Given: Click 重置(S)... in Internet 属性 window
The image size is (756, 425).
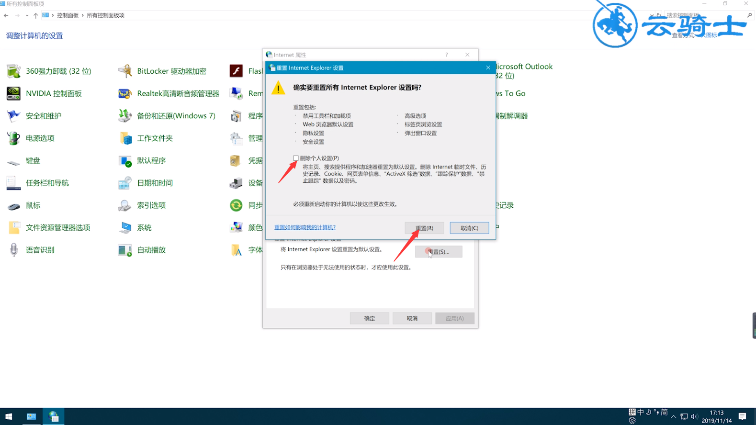Looking at the screenshot, I should 439,252.
